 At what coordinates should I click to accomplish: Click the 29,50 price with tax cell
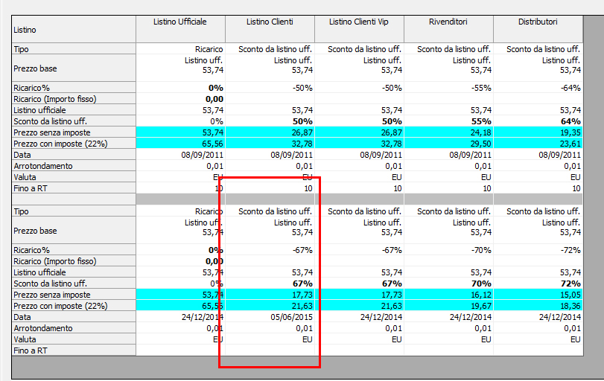[x=448, y=144]
